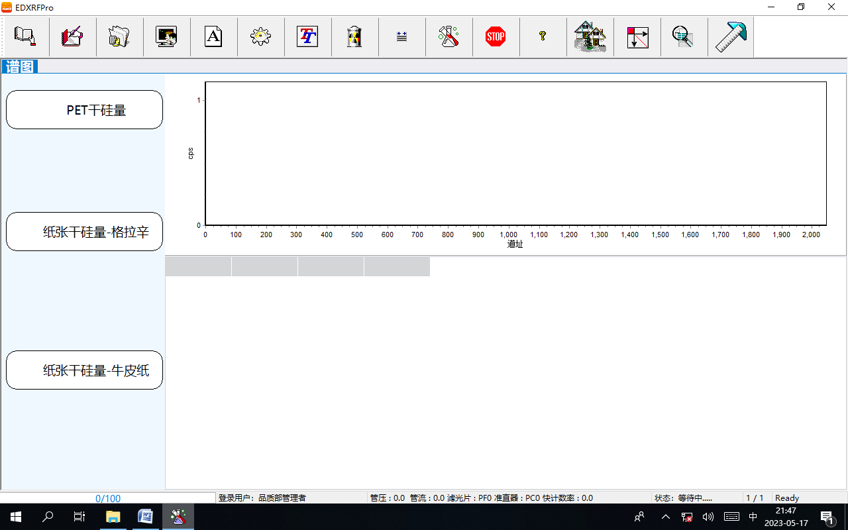Click the open book toolbar icon
848x530 pixels.
click(x=25, y=36)
